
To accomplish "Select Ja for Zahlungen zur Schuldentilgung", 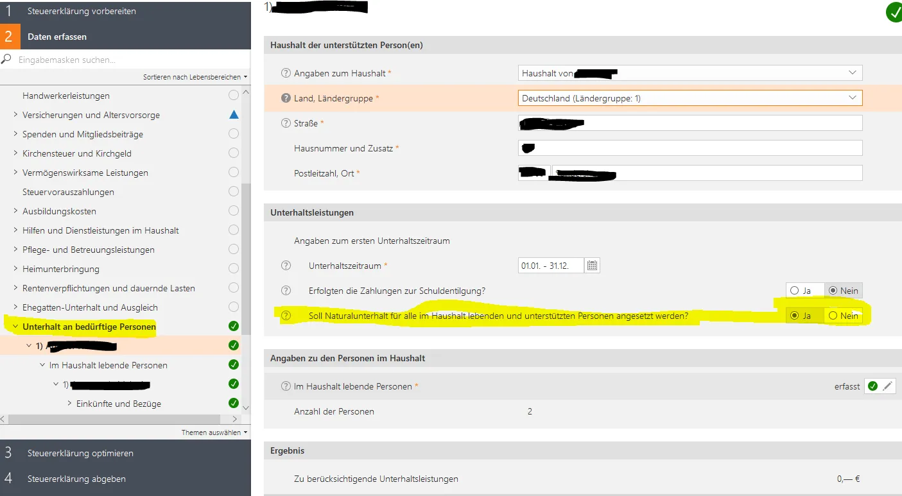I will pos(795,291).
